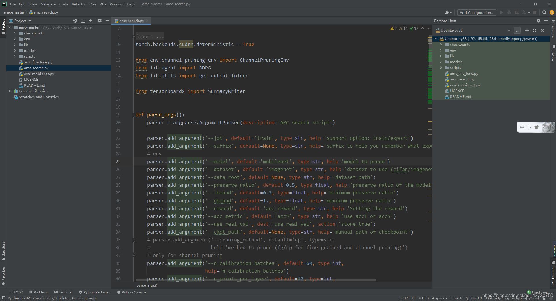556x301 pixels.
Task: Click Collapse All in the Project panel
Action: [x=90, y=21]
